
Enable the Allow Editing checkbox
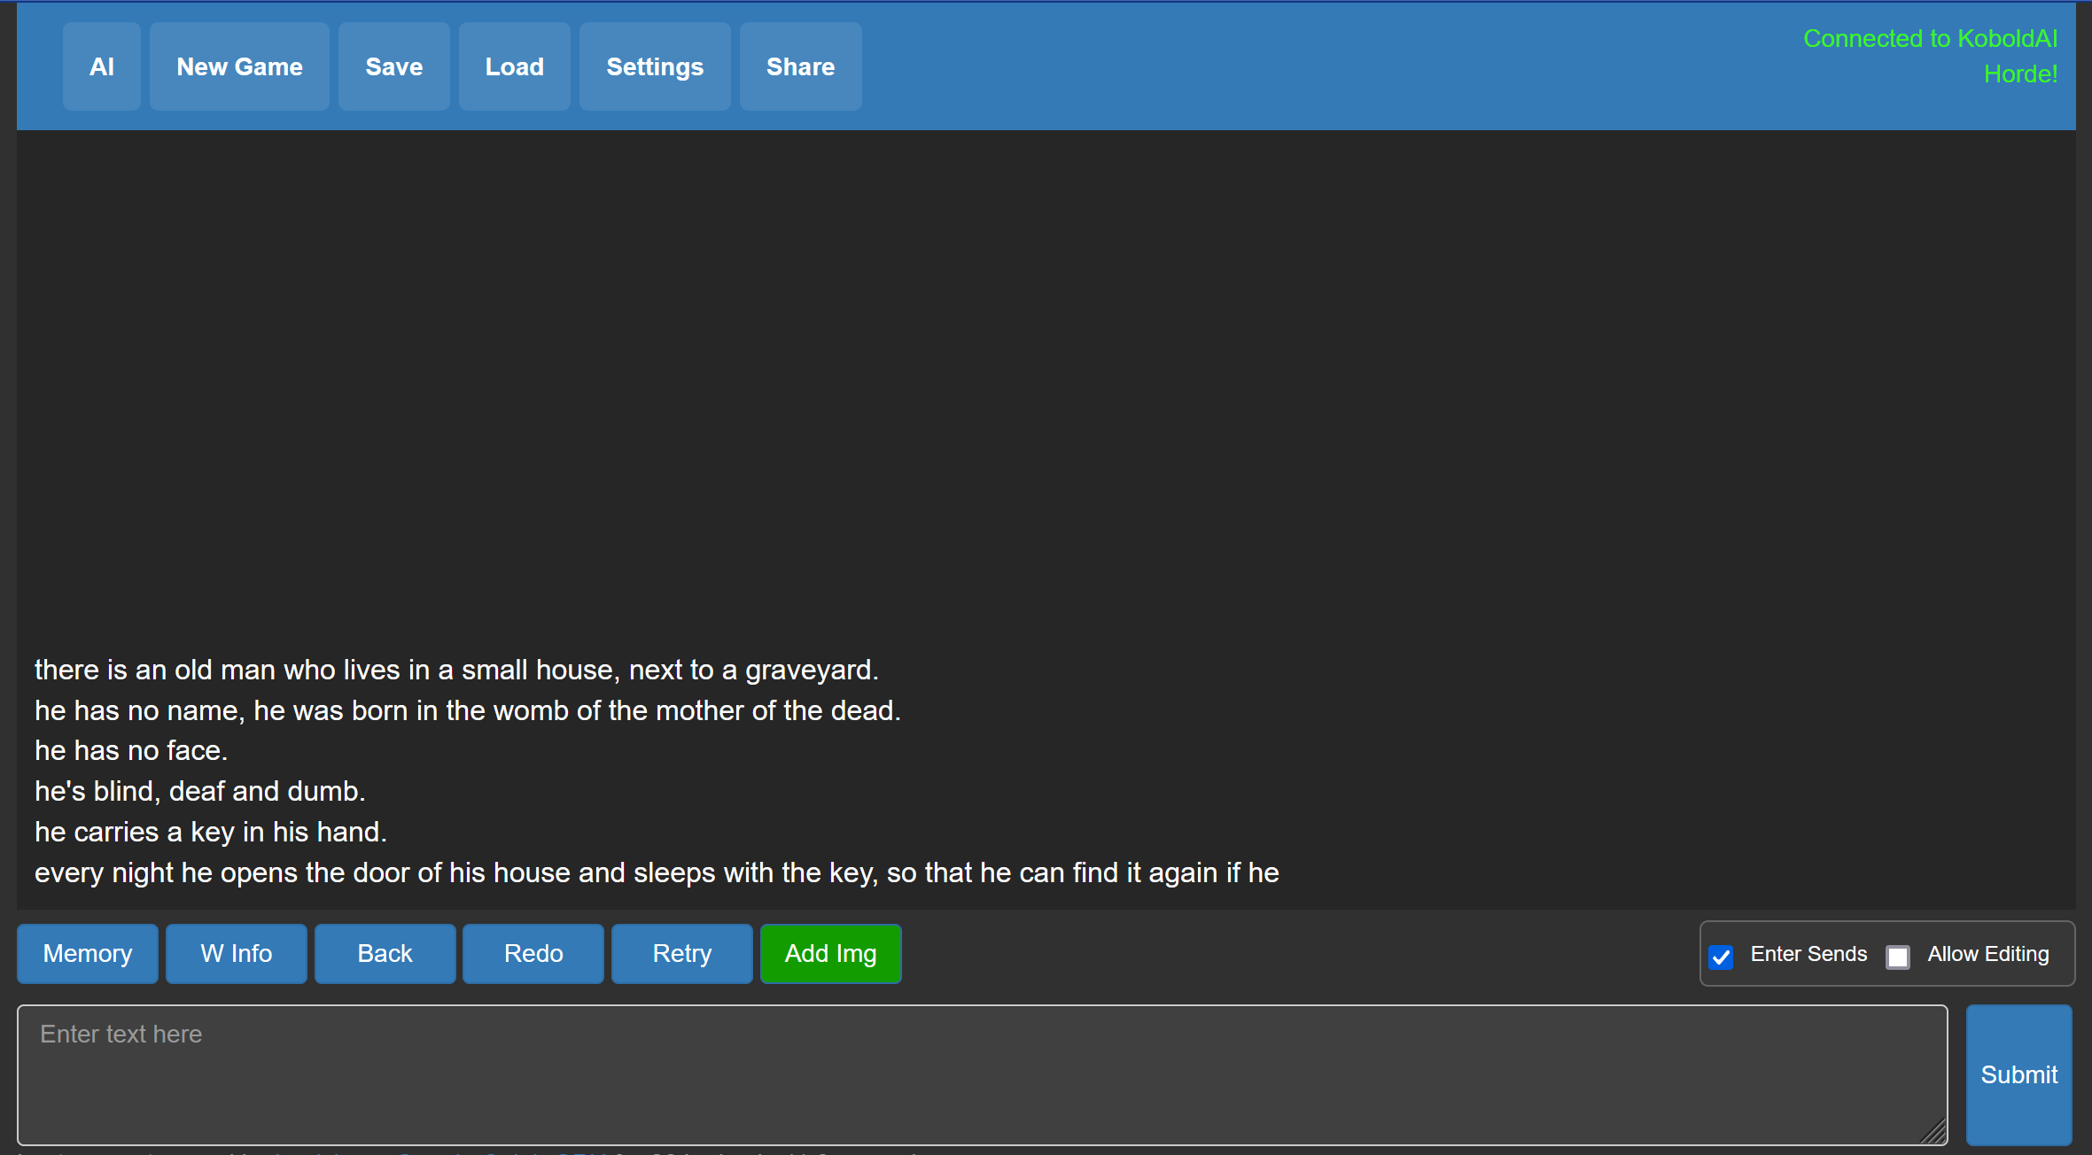pyautogui.click(x=1897, y=957)
